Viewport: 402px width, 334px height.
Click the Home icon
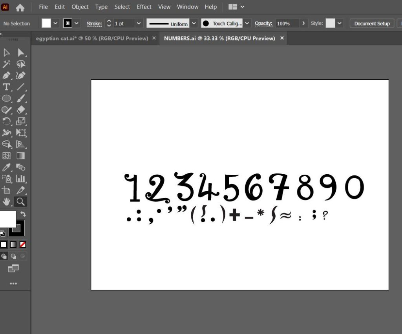(20, 7)
